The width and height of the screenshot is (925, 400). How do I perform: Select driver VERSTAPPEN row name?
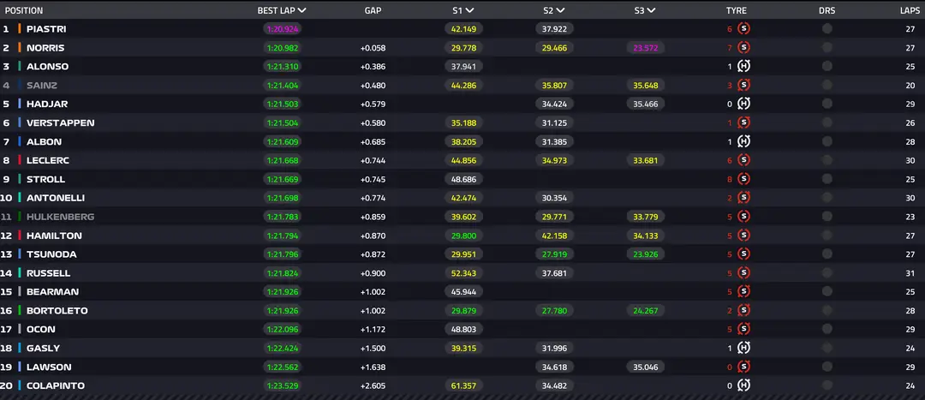pyautogui.click(x=60, y=122)
